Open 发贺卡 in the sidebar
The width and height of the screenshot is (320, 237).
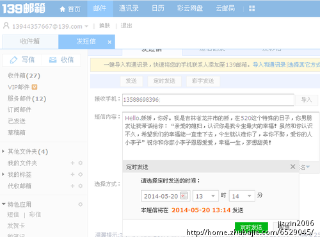click(16, 225)
